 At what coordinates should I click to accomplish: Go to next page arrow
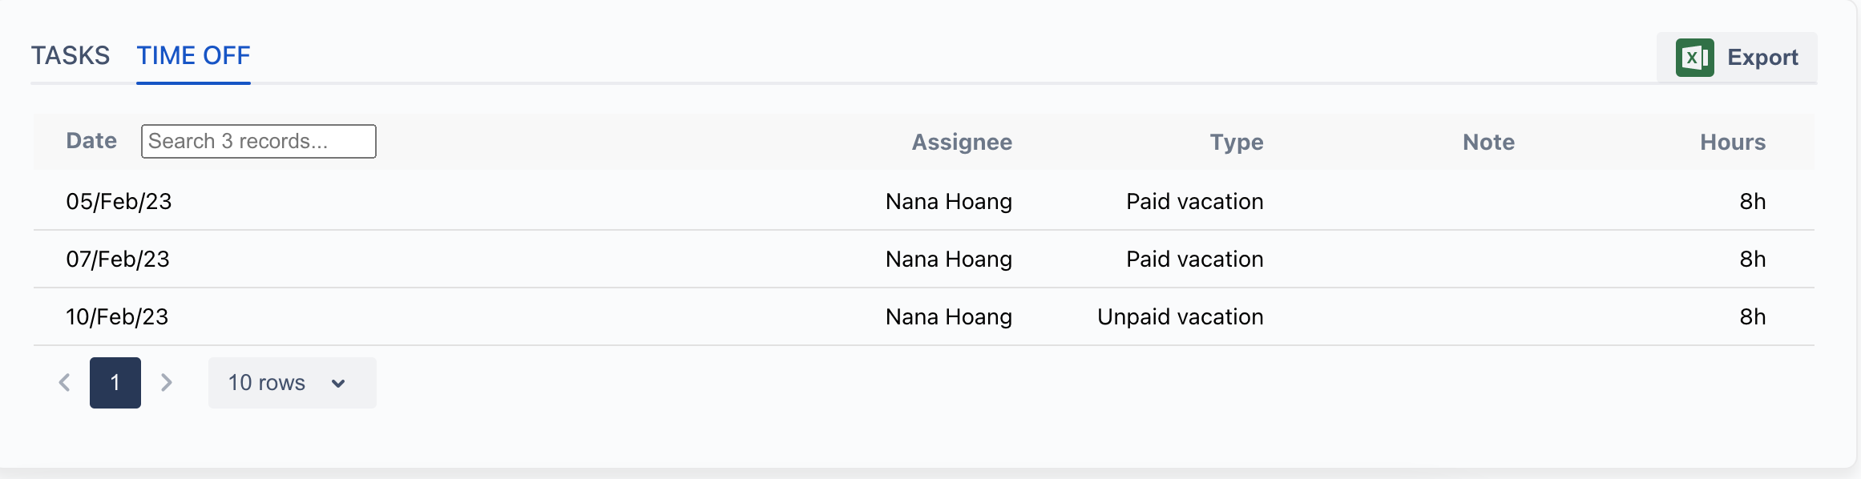[166, 383]
